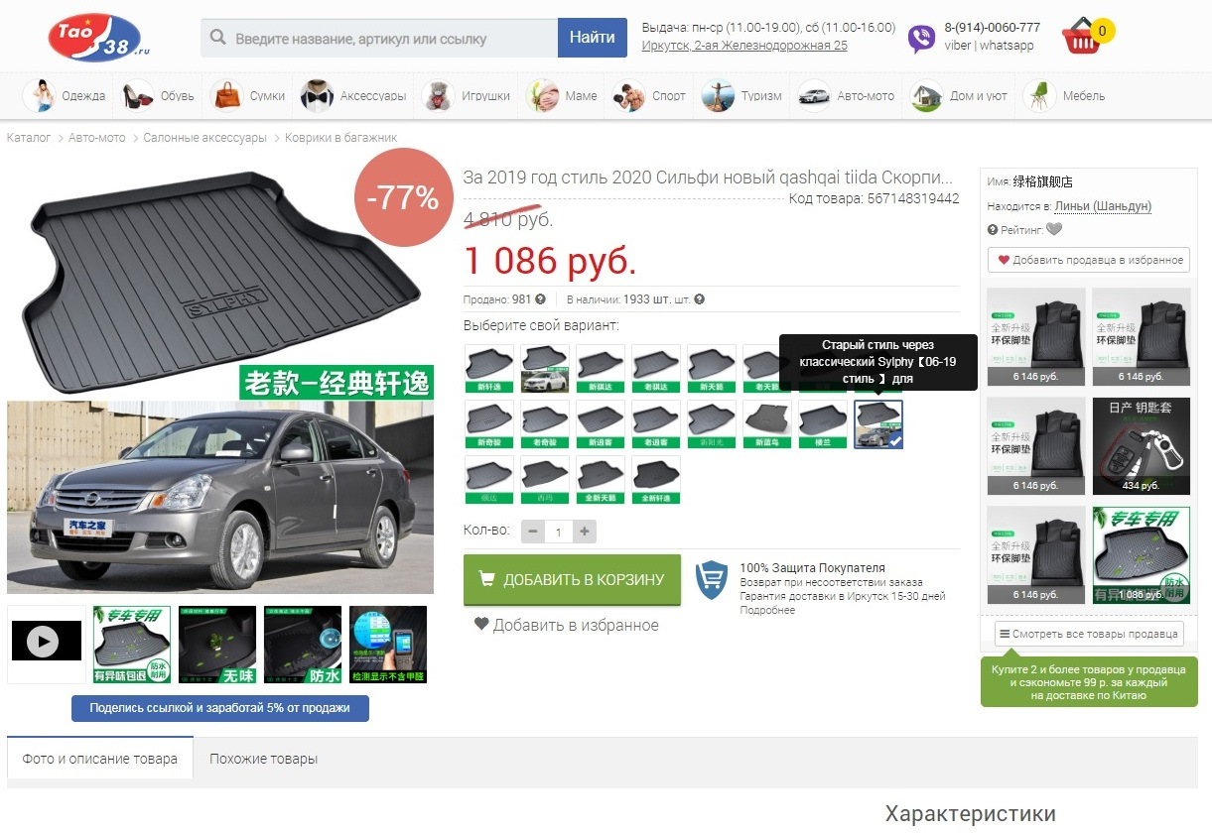Open the Viber contact icon
Screen dimensions: 1212x833
coord(921,39)
